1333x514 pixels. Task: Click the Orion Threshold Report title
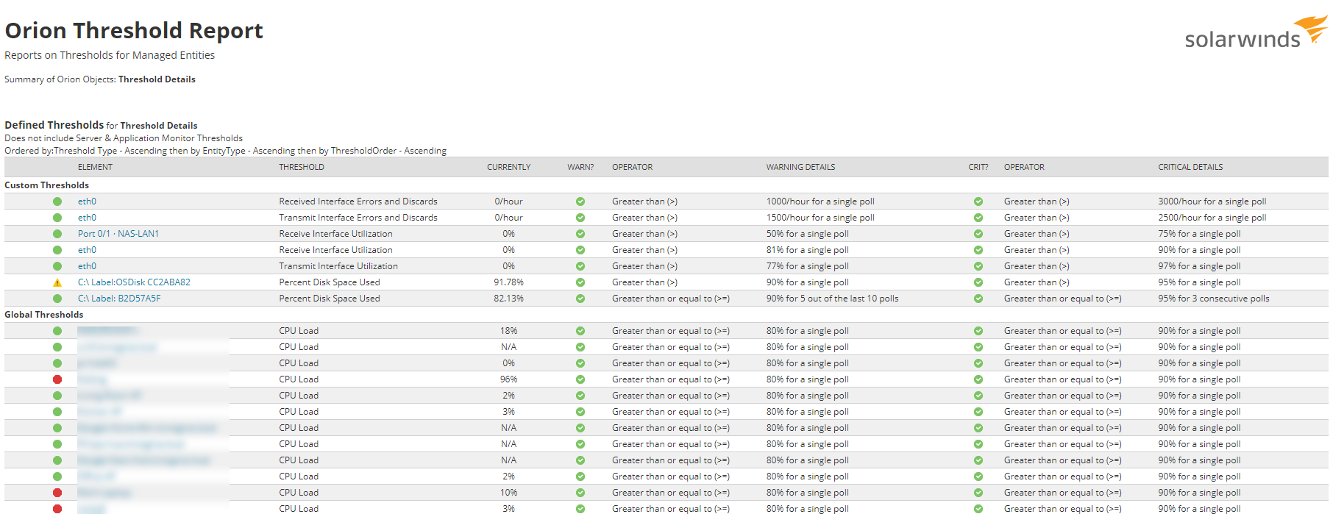pyautogui.click(x=134, y=30)
